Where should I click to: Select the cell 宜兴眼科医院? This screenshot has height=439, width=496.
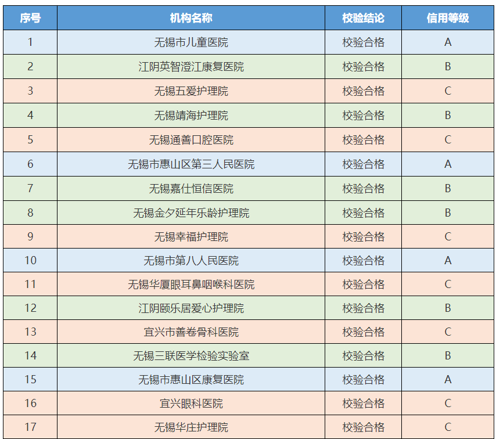pyautogui.click(x=191, y=403)
